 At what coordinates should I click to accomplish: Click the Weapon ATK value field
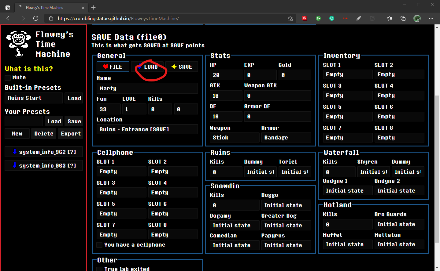pyautogui.click(x=278, y=96)
